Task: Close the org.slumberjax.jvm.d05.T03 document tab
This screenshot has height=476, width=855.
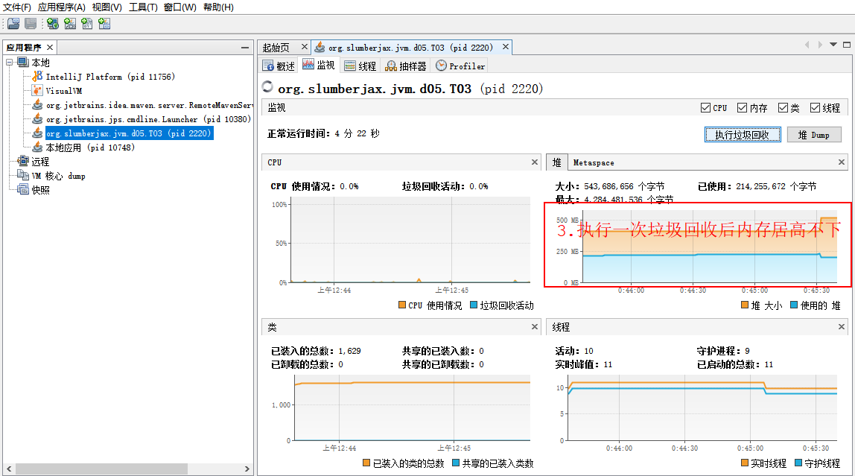Action: (506, 47)
